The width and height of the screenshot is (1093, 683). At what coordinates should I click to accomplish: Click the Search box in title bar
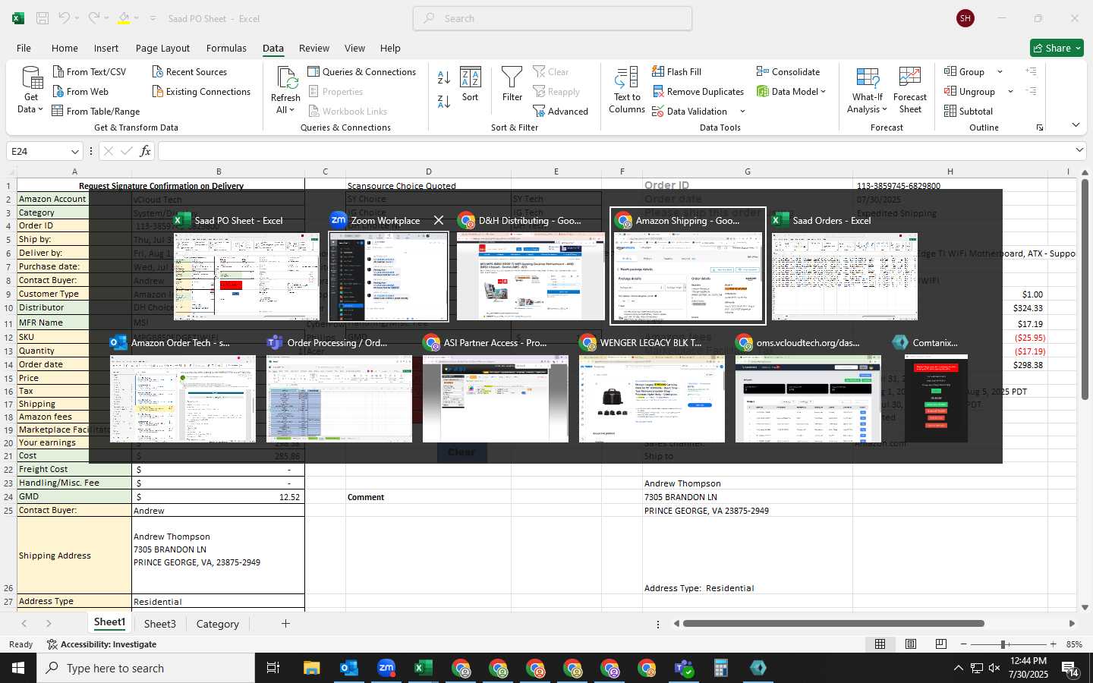tap(553, 18)
